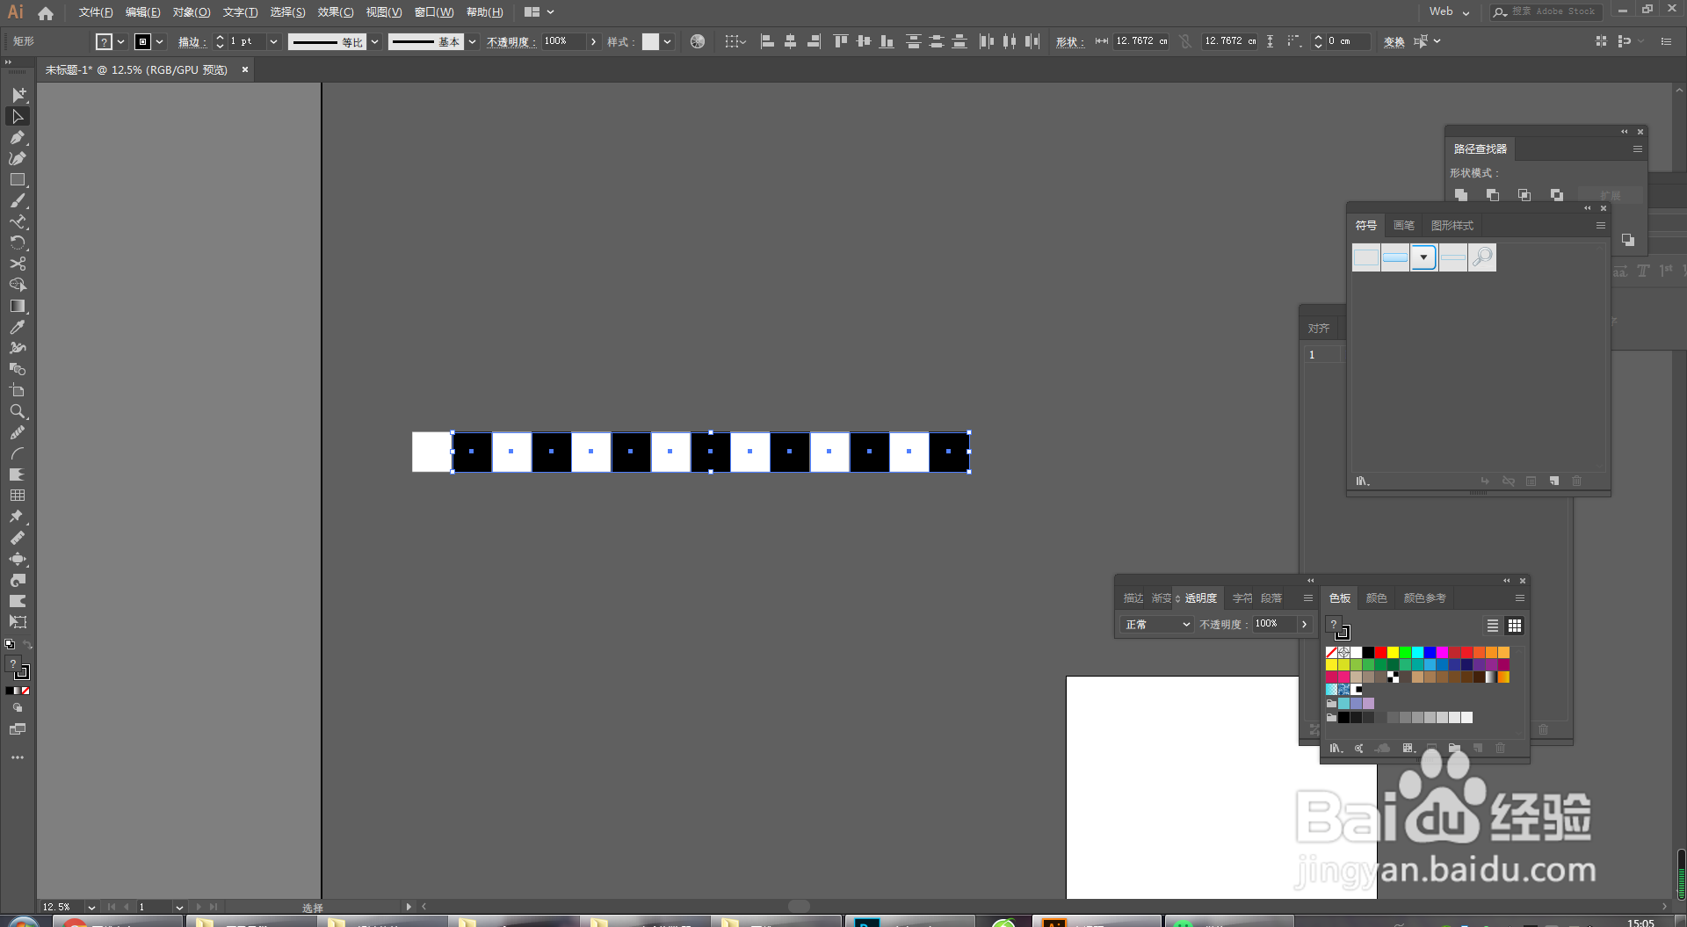Open swatches panel hamburger menu
1687x927 pixels.
click(x=1519, y=598)
